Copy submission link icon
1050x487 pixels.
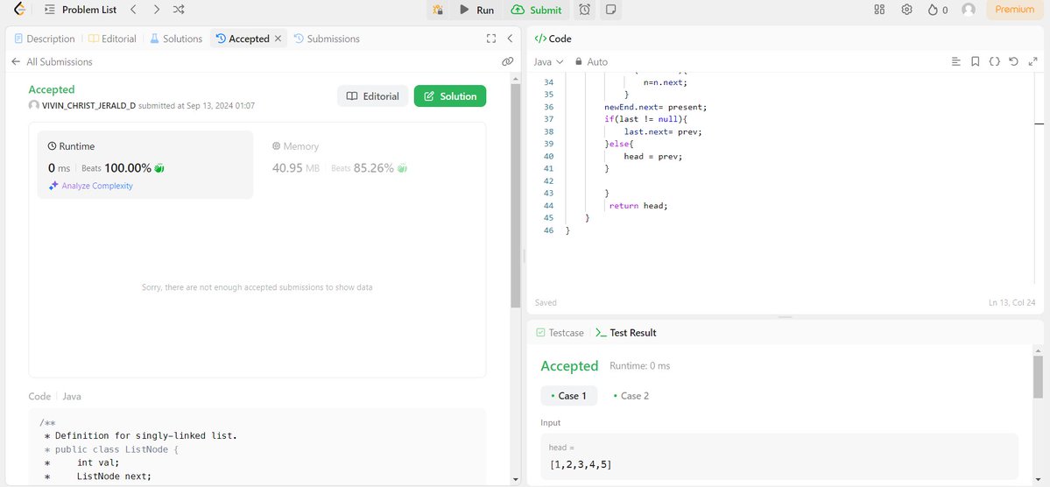[508, 61]
